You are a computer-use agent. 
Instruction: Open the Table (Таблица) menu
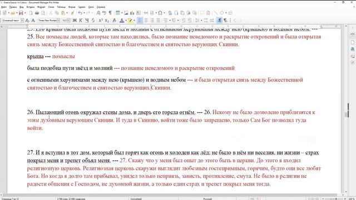pyautogui.click(x=61, y=7)
